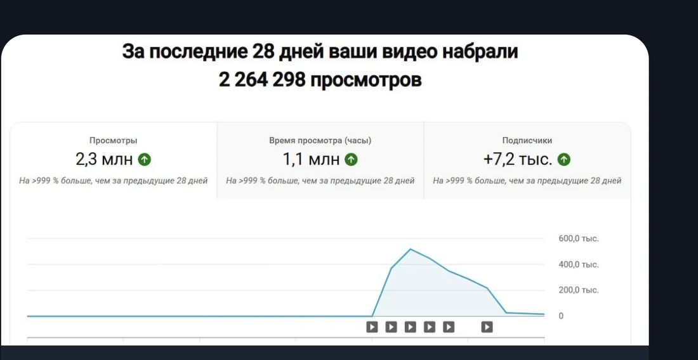This screenshot has height=360, width=698.
Task: Click the second video marker under the chart
Action: coord(391,327)
